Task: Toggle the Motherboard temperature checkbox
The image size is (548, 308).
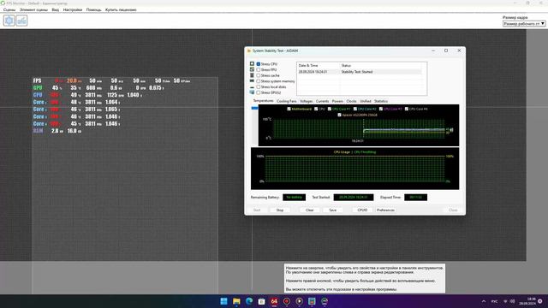Action: coord(289,109)
